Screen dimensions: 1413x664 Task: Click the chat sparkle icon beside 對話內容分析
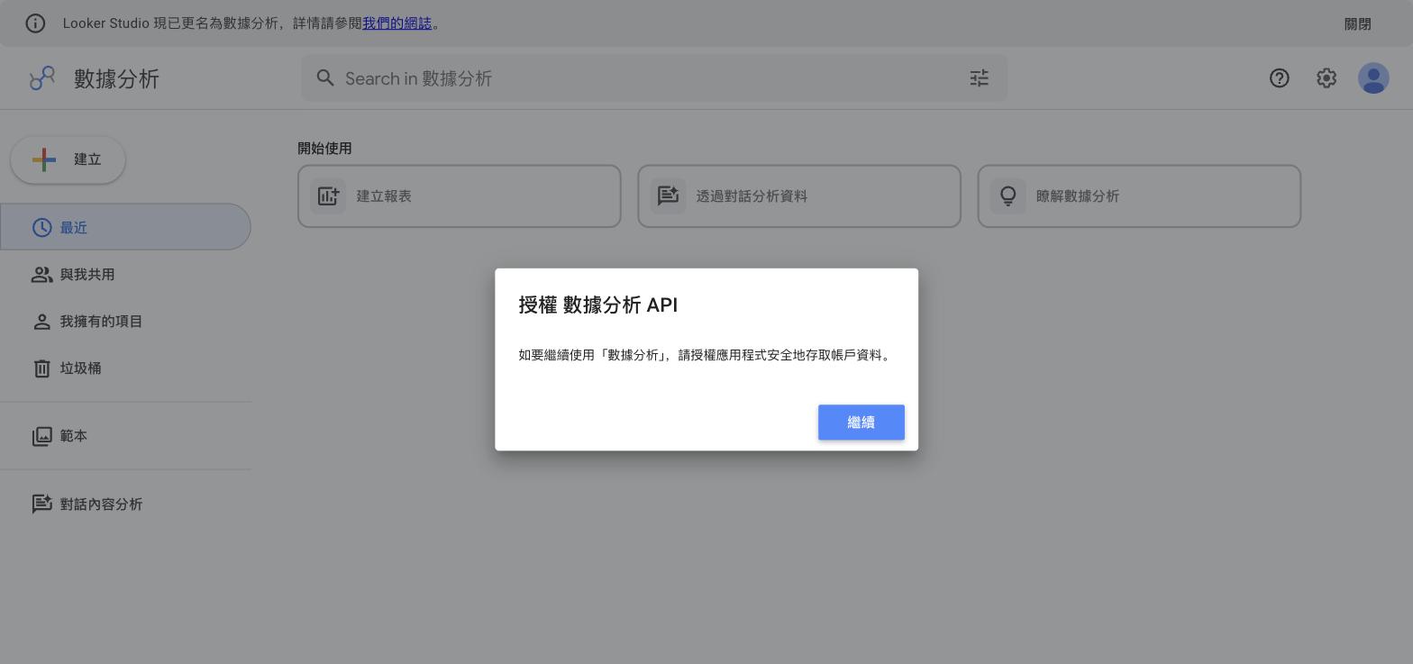(x=41, y=504)
